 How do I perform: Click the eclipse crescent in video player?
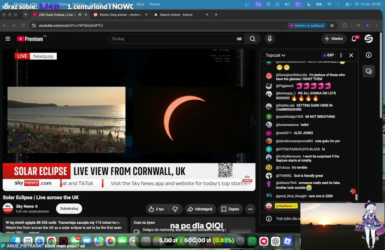(184, 118)
